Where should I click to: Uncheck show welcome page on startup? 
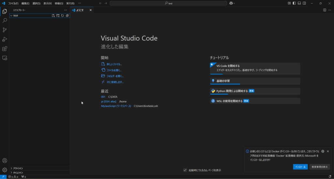click(185, 170)
